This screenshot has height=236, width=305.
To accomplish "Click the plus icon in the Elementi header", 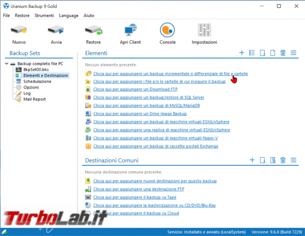I will click(242, 53).
